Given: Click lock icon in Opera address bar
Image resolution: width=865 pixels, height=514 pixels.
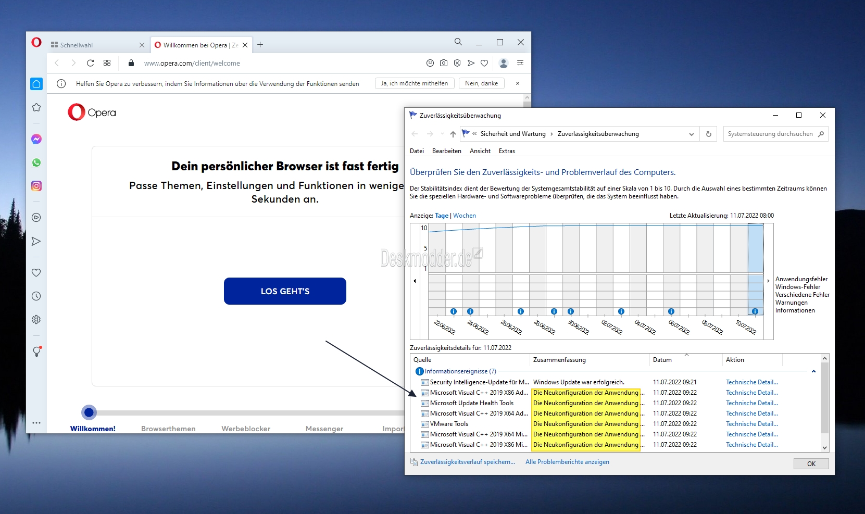Looking at the screenshot, I should tap(131, 63).
